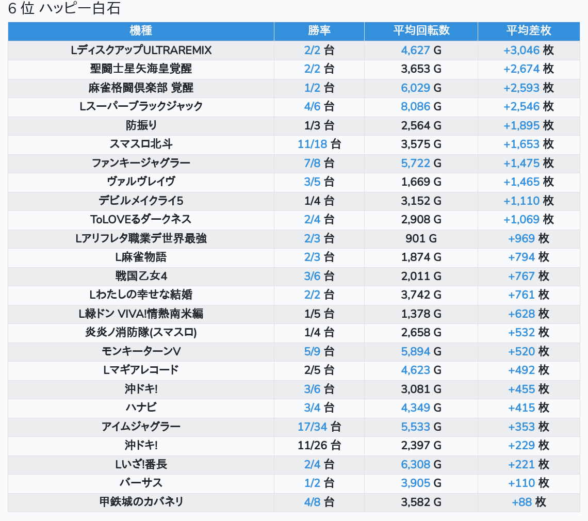
Task: Click average difference +3,046 枚
Action: coord(529,50)
